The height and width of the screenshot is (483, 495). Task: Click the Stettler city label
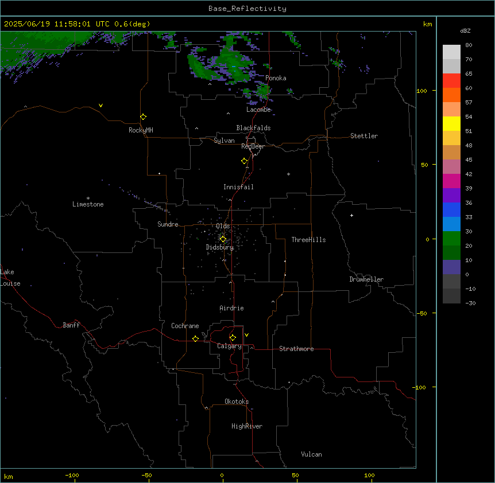[x=364, y=136]
